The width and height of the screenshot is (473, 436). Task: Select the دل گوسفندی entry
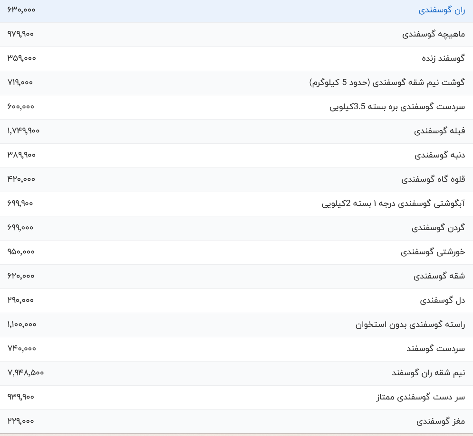[x=442, y=301]
